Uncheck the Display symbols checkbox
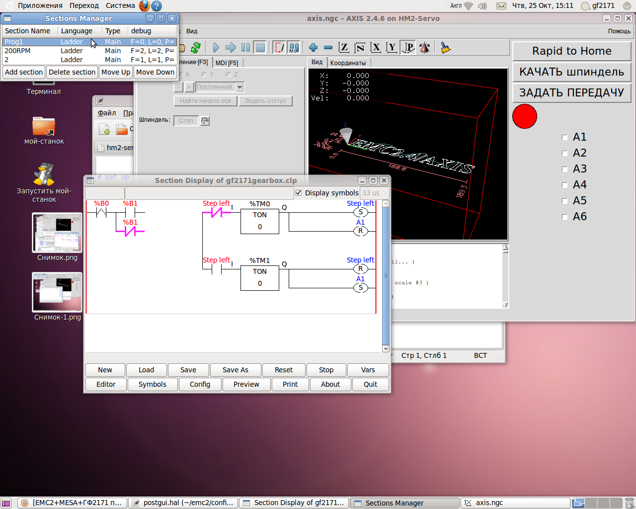This screenshot has height=509, width=636. pos(299,193)
